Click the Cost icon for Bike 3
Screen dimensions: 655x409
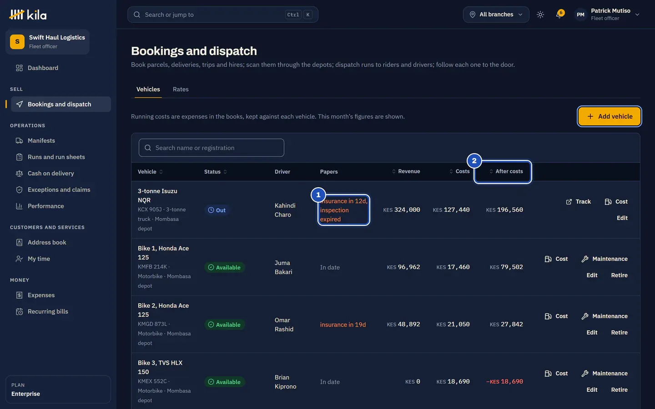tap(548, 374)
